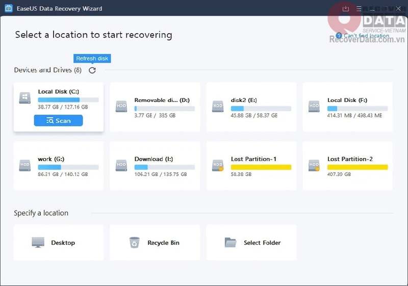Click the 86.31 GB / 140.12 GB size text
408x286 pixels.
click(63, 174)
